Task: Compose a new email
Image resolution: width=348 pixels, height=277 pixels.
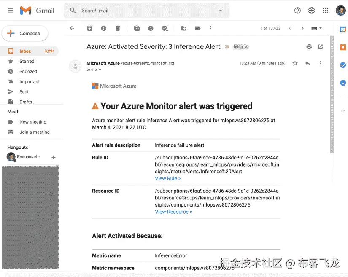Action: (x=25, y=33)
